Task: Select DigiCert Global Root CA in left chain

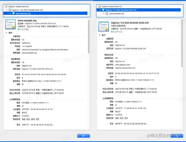Action: (x=18, y=7)
